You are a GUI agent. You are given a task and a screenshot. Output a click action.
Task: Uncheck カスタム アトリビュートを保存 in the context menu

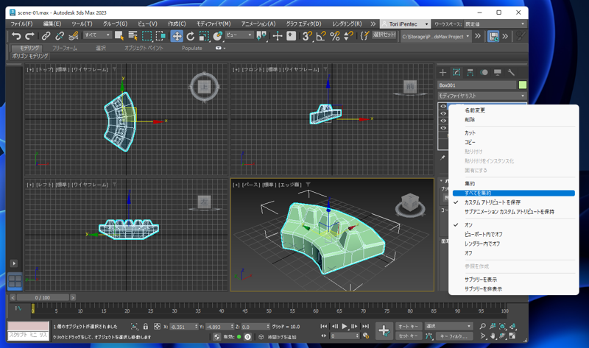[492, 202]
